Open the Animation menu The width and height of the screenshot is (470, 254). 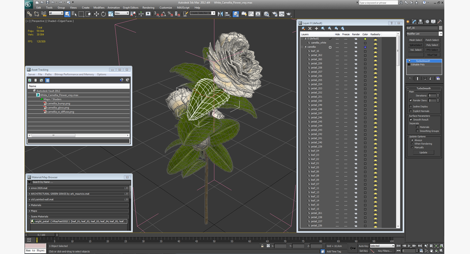(113, 8)
